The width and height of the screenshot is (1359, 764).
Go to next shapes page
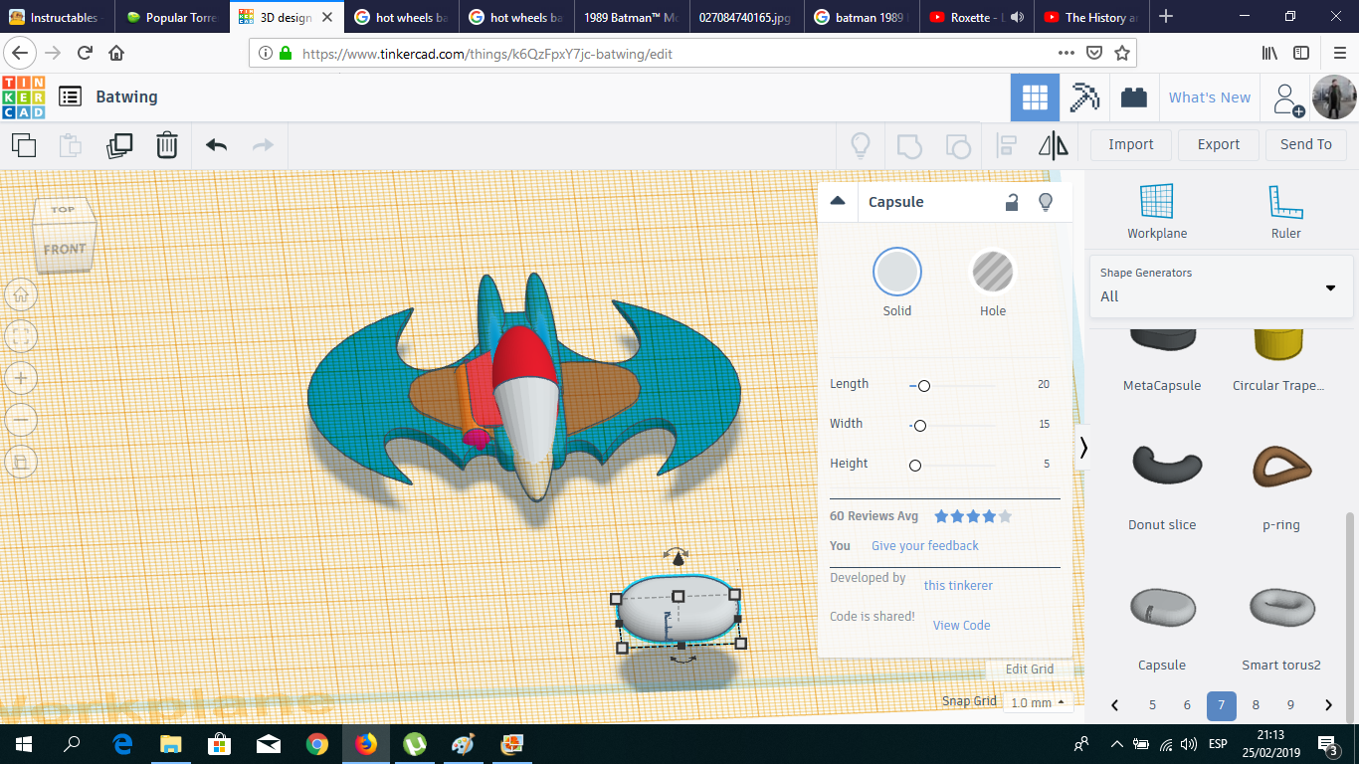click(1328, 705)
